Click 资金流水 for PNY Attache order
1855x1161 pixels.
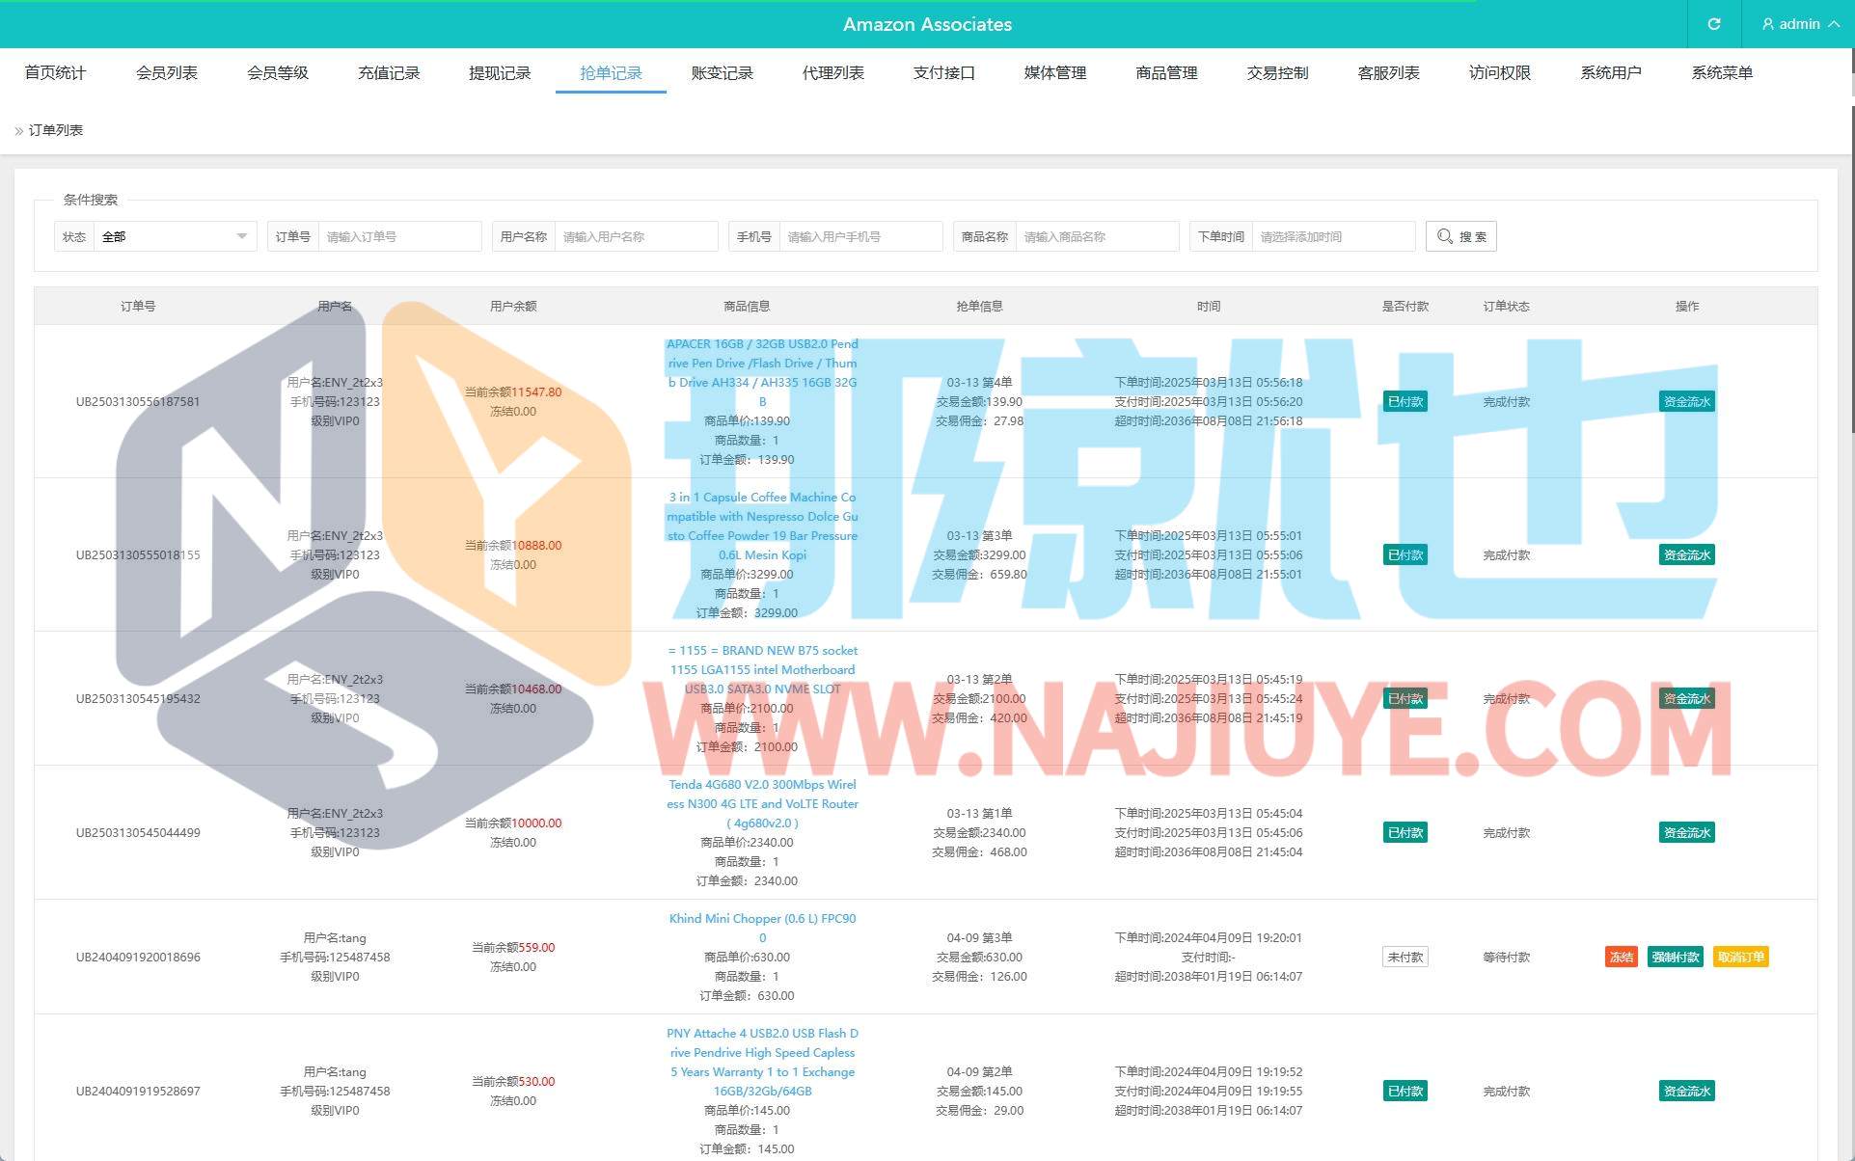coord(1686,1091)
